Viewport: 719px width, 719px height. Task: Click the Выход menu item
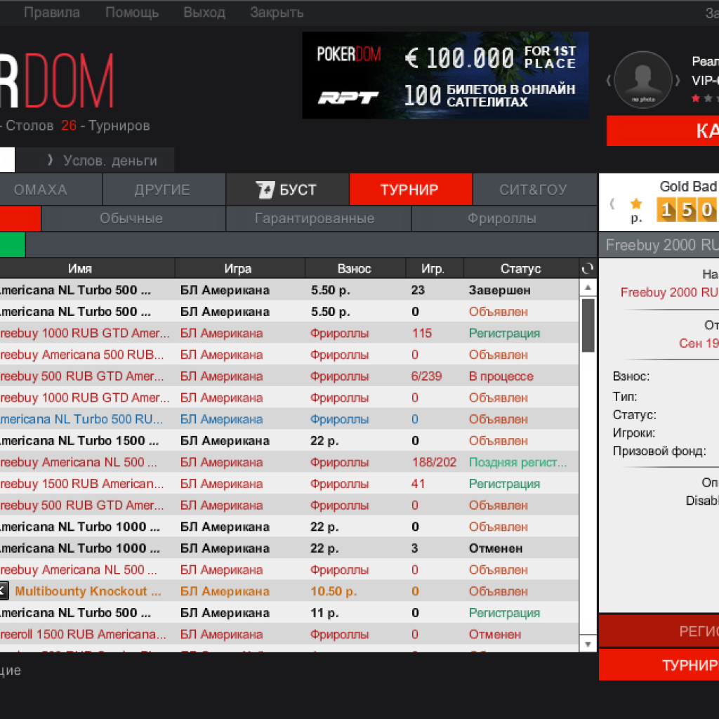coord(204,13)
